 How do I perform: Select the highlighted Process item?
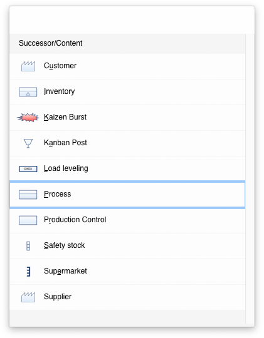[127, 195]
